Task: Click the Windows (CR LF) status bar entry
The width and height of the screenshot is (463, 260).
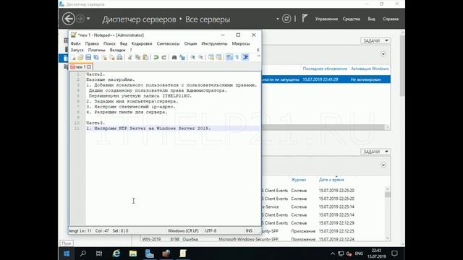Action: [x=183, y=231]
